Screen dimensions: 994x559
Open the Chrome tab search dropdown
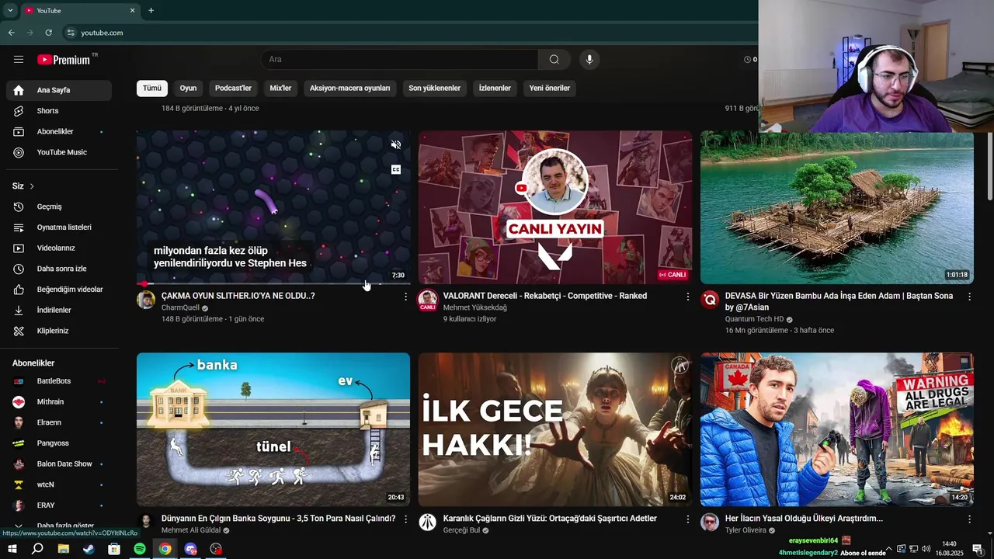coord(10,10)
